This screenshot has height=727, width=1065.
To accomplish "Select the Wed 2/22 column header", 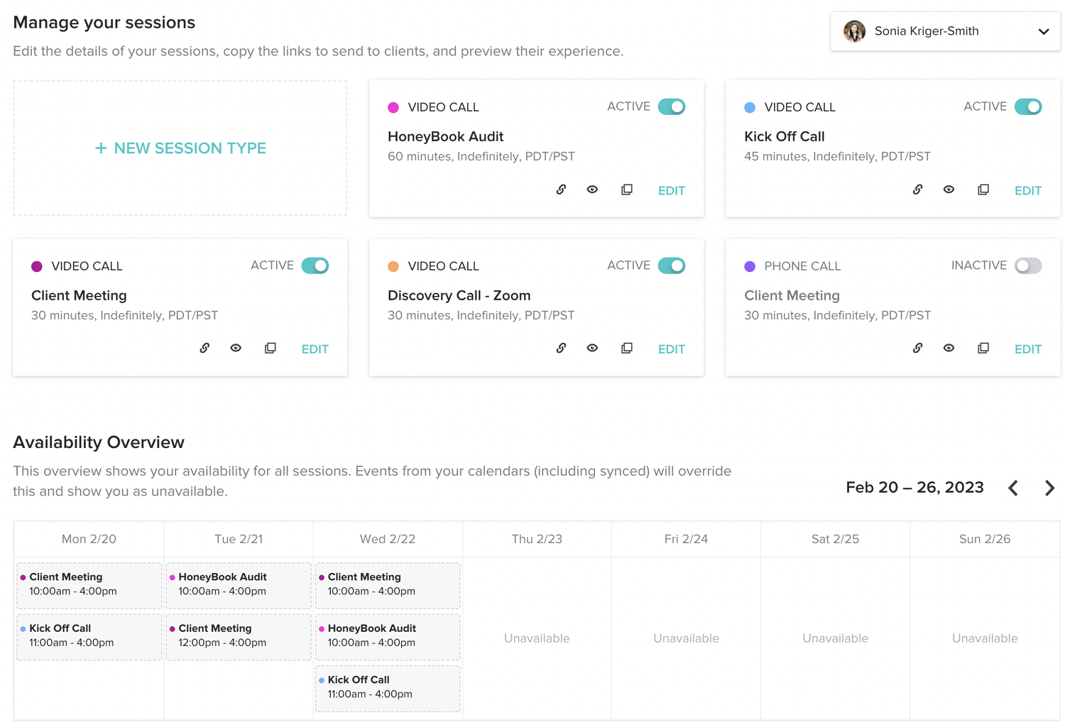I will [387, 539].
